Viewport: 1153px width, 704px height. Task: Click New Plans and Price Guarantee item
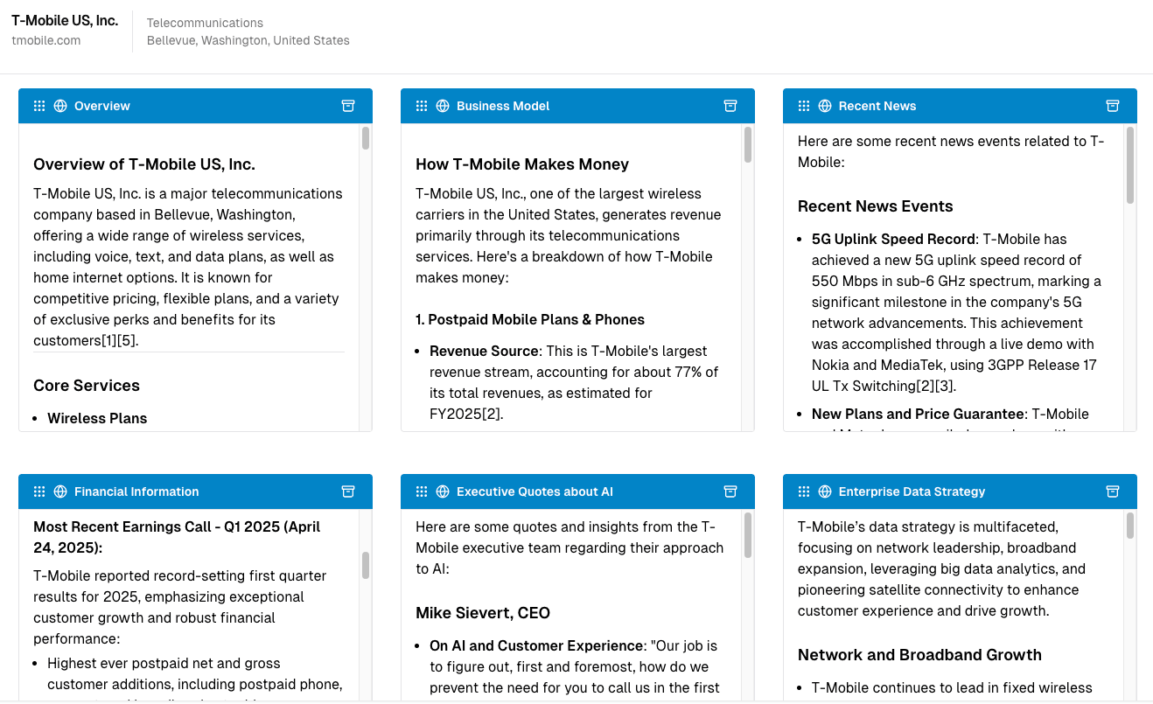coord(918,415)
